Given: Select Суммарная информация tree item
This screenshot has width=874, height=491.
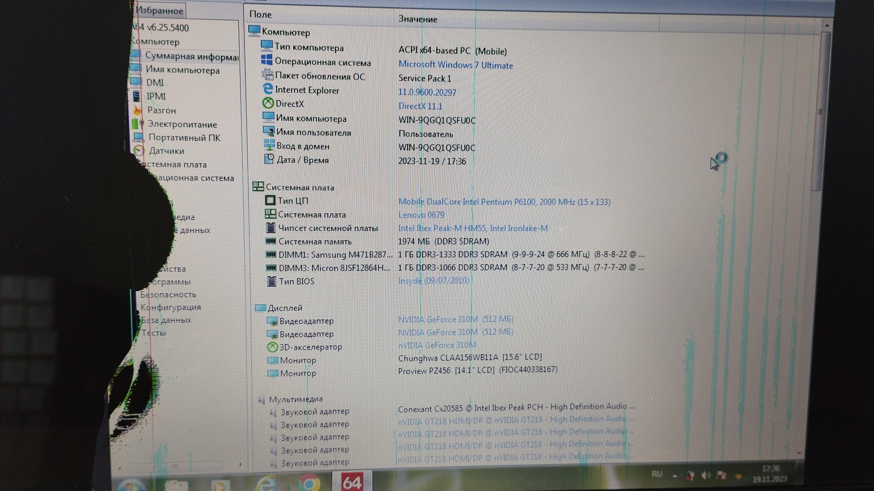Looking at the screenshot, I should 191,56.
